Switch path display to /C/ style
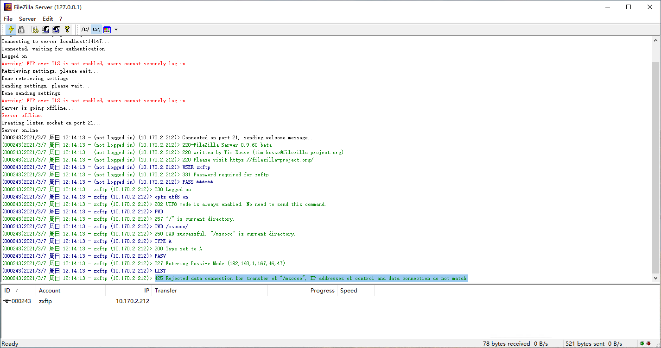 (x=85, y=30)
